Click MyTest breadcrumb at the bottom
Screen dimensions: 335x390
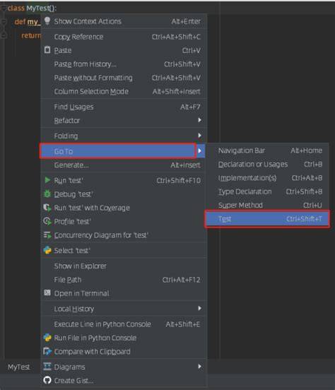(19, 367)
